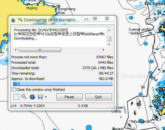Click the round striped globe icon
Viewport: 165px width, 130px height.
32,97
